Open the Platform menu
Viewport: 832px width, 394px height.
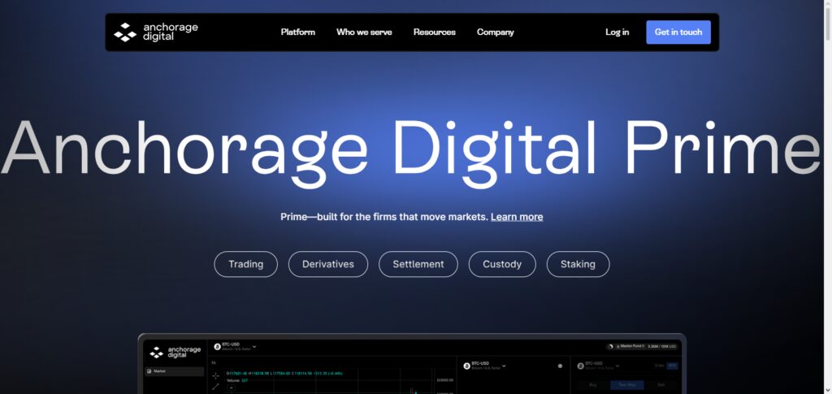coord(297,32)
